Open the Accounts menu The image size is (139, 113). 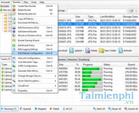5,2
